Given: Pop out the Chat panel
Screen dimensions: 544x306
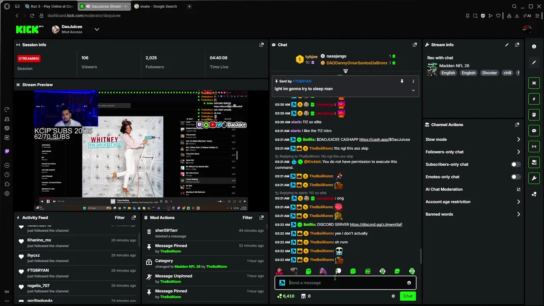Looking at the screenshot, I should click(x=415, y=45).
